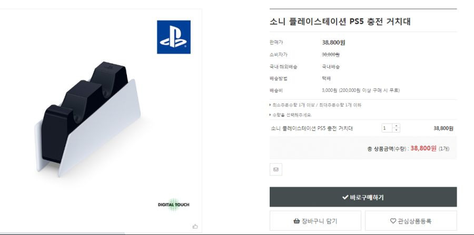
Task: Decrease quantity with the down arrow
Action: (x=396, y=130)
